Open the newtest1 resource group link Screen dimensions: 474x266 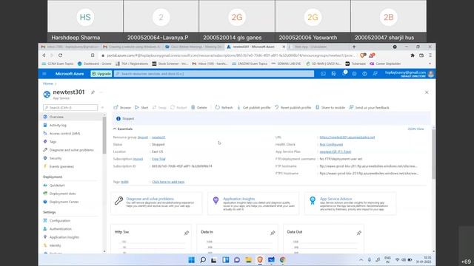click(x=158, y=137)
